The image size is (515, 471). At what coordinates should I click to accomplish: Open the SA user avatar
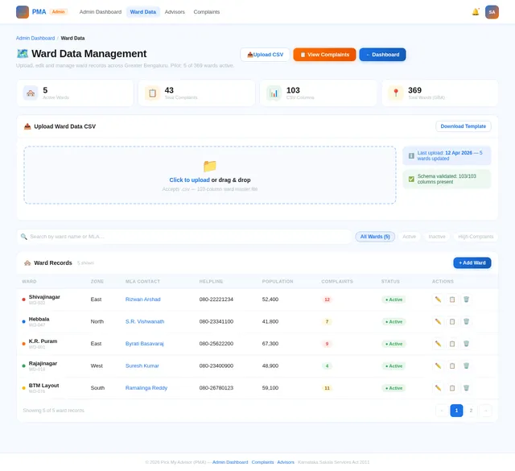[492, 12]
